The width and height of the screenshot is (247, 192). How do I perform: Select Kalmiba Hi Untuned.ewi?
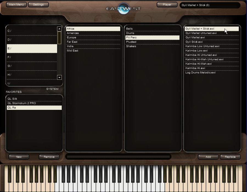click(x=212, y=55)
